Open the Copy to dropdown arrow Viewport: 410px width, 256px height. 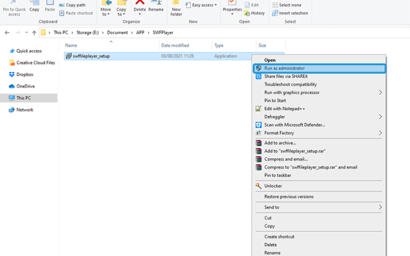click(x=124, y=14)
